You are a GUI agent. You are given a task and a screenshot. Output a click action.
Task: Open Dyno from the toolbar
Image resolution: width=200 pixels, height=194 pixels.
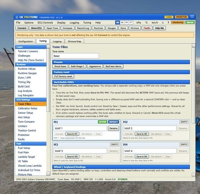123,28
